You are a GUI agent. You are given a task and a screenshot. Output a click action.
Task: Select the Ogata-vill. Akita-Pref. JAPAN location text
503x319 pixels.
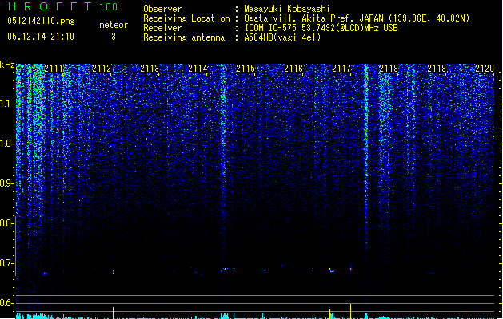pos(357,18)
